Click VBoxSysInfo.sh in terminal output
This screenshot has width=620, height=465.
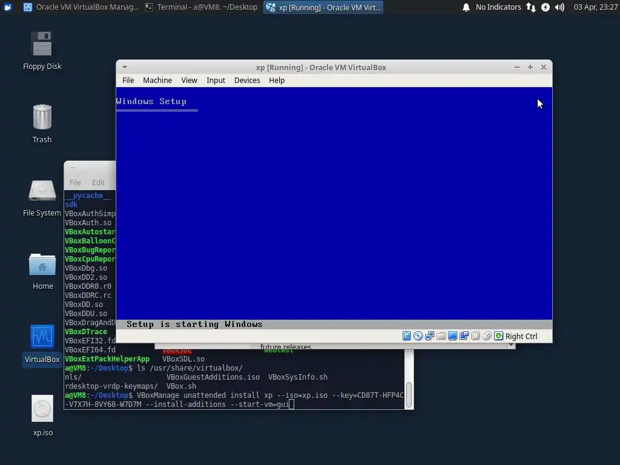[298, 377]
